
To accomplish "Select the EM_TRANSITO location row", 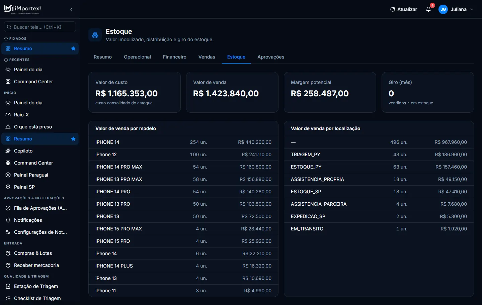I will click(x=379, y=229).
